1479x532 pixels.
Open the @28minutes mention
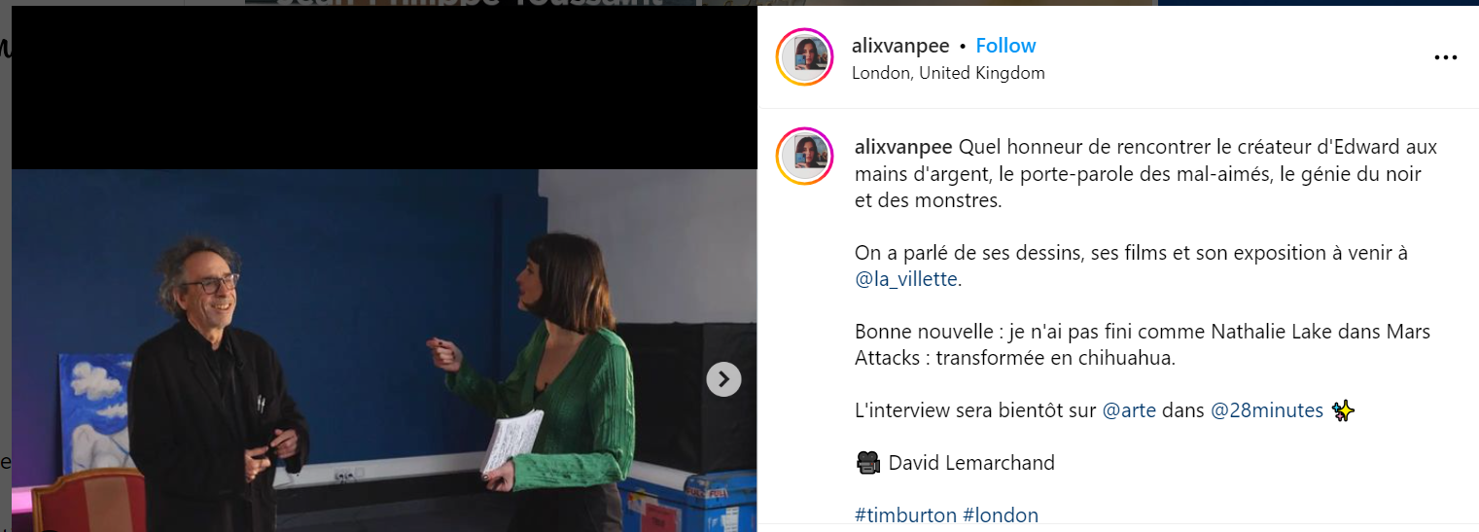tap(1267, 410)
